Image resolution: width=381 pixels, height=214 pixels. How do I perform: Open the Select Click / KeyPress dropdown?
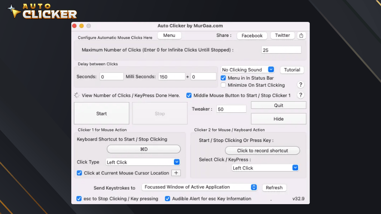pyautogui.click(x=265, y=168)
